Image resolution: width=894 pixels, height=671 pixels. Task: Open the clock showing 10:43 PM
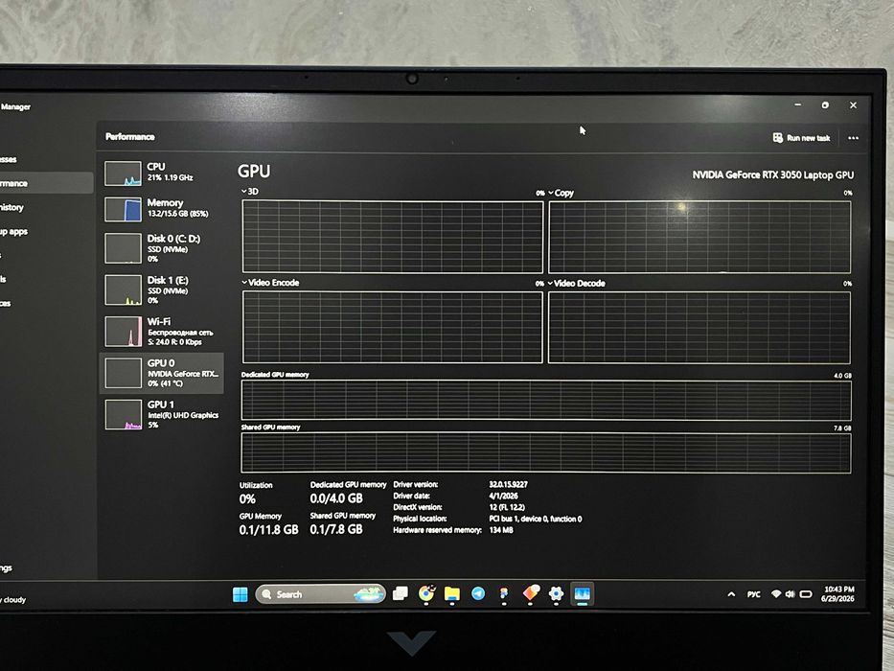click(838, 594)
